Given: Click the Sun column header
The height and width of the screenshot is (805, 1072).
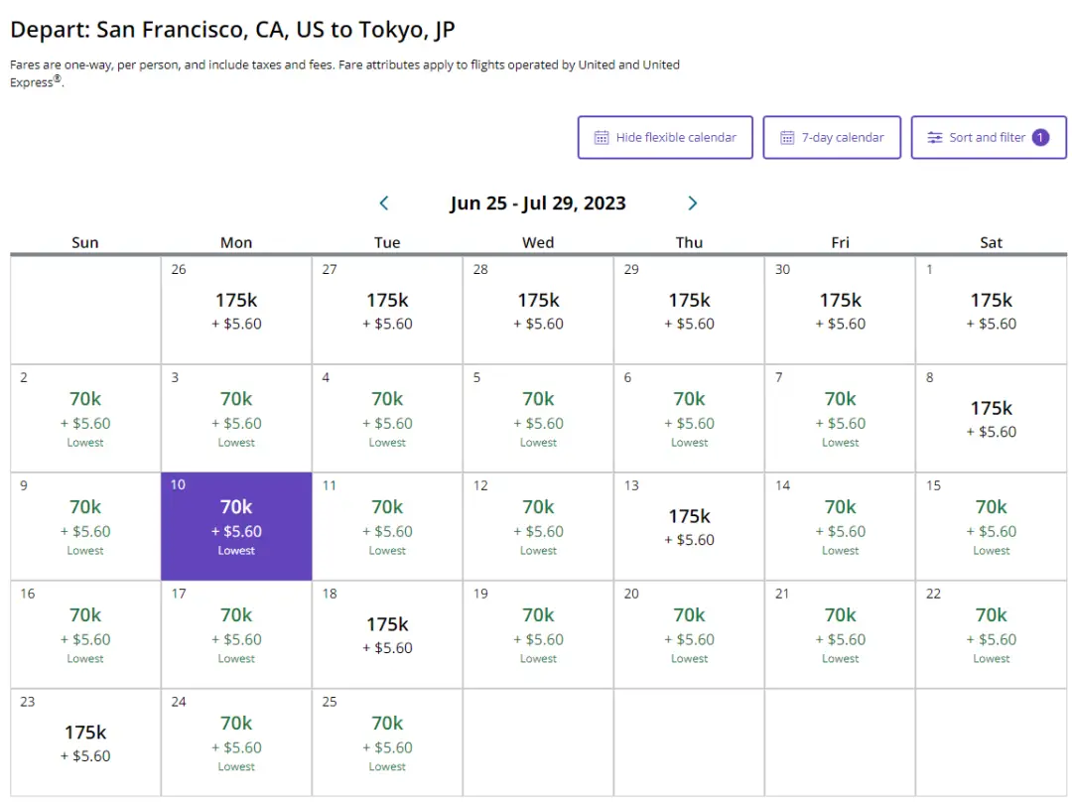Looking at the screenshot, I should tap(85, 242).
